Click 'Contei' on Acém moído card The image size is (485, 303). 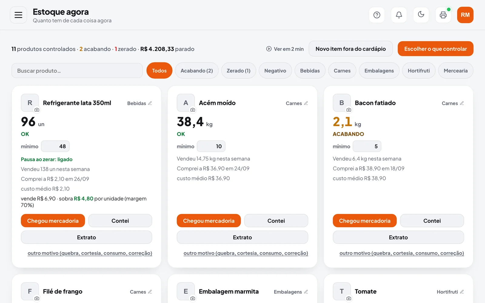(x=276, y=221)
